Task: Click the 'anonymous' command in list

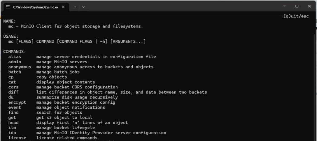Action: [20, 67]
